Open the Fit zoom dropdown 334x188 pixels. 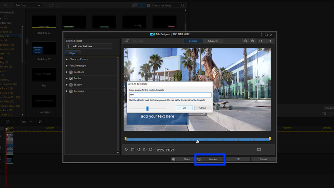266,41
